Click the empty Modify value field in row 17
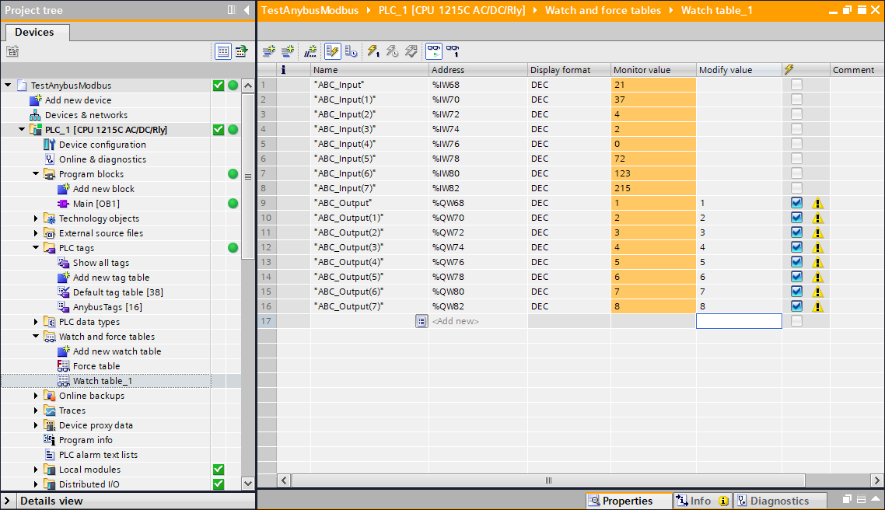The height and width of the screenshot is (510, 885). click(x=738, y=321)
